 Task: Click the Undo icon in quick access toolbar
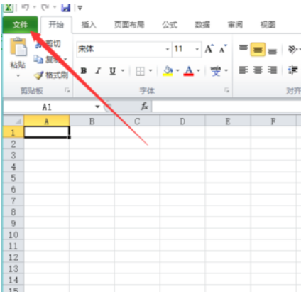[25, 7]
